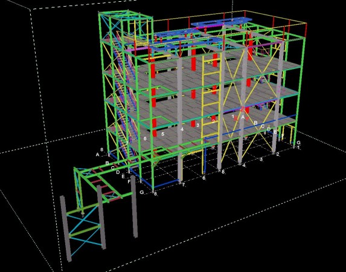Select the leftmost standalone grey column
Viewport: 346px width, 272px height.
(66, 228)
